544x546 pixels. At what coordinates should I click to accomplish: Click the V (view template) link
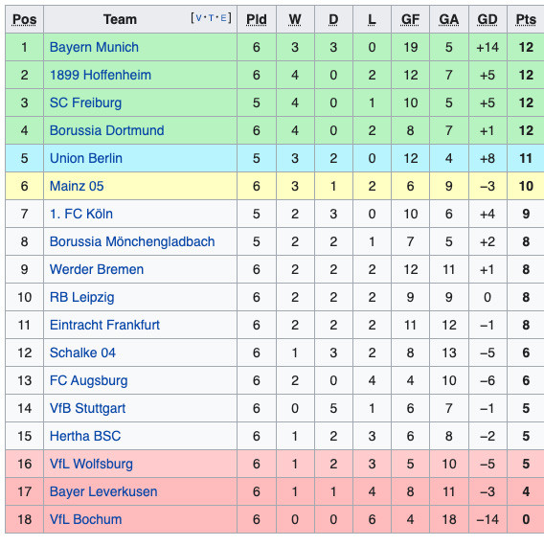pyautogui.click(x=198, y=18)
